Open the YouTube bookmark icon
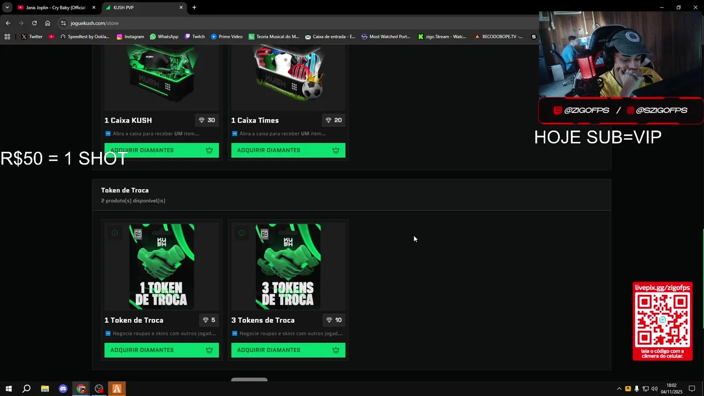The image size is (704, 396). (x=51, y=37)
